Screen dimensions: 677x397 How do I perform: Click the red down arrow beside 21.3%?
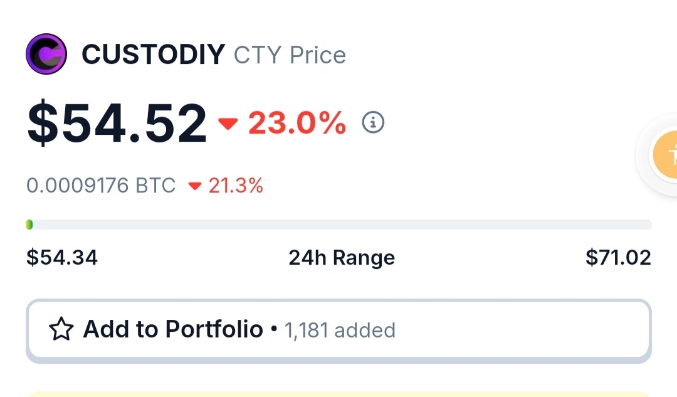pyautogui.click(x=195, y=186)
